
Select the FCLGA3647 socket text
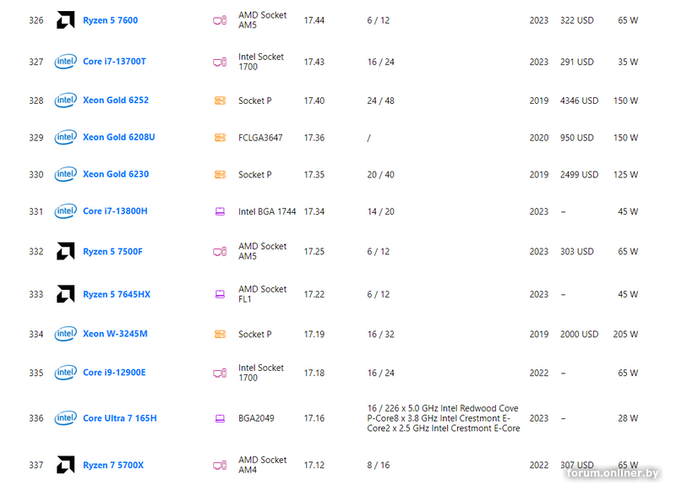pyautogui.click(x=260, y=138)
